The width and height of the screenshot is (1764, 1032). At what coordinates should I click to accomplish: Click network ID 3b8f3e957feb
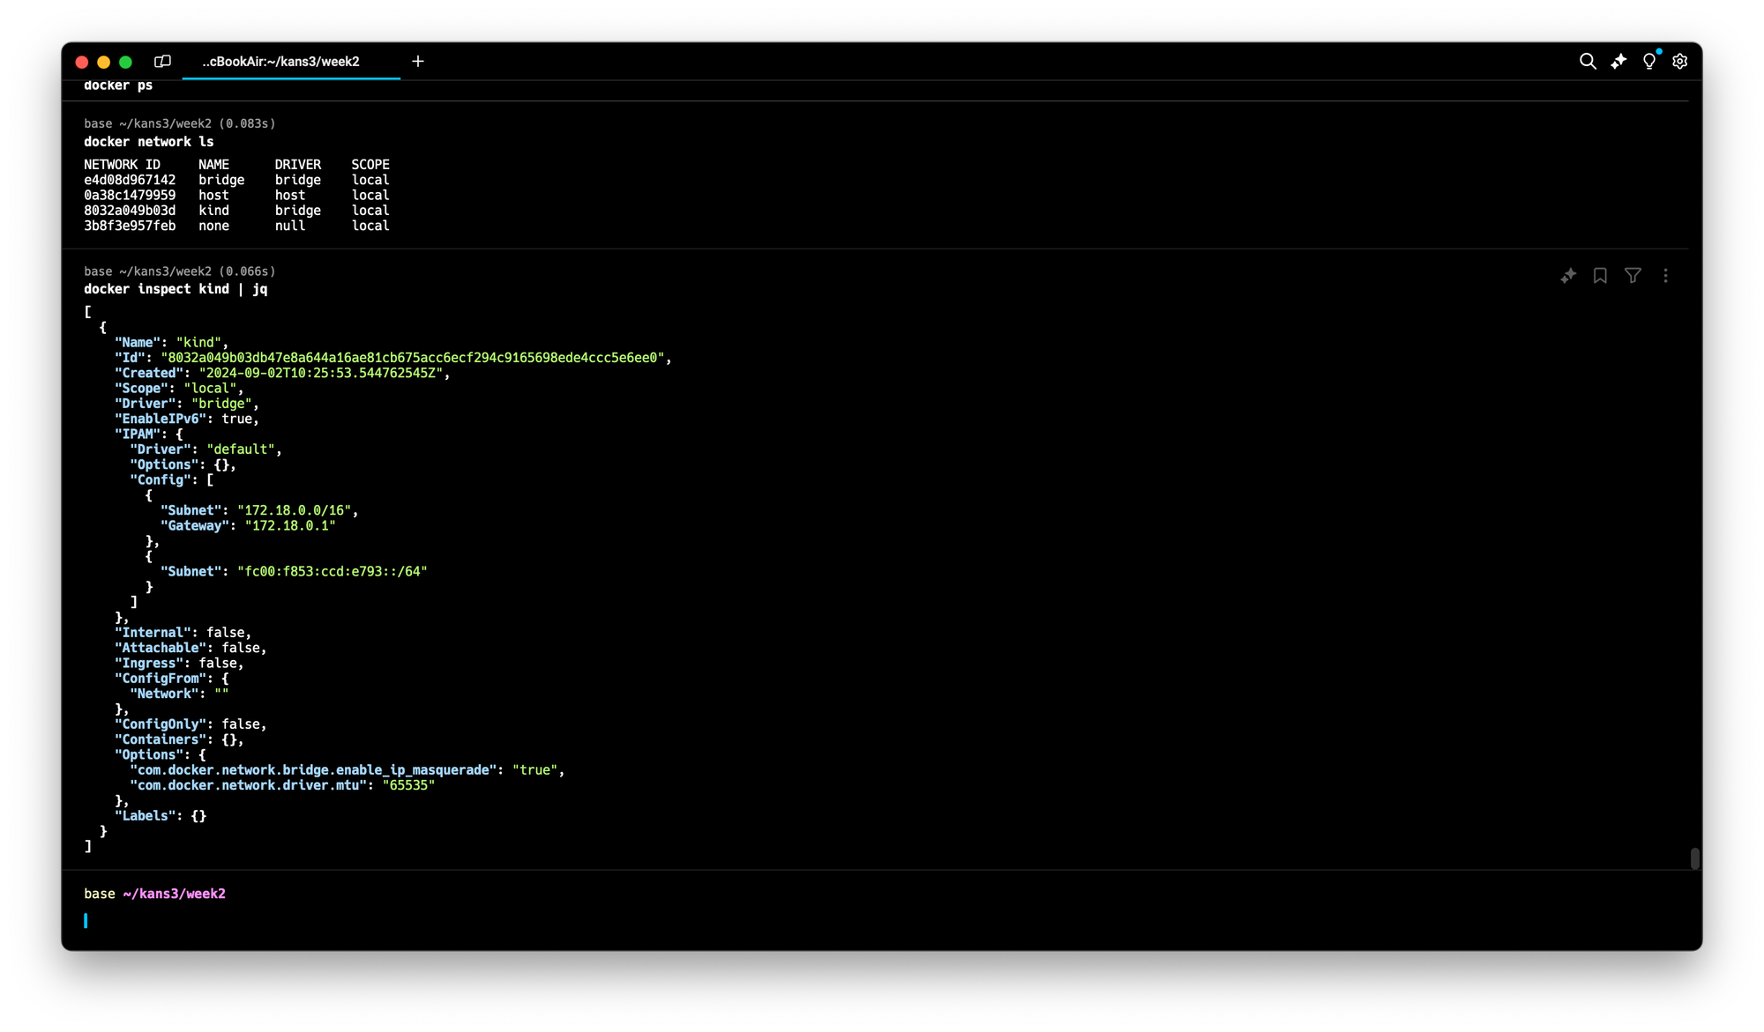(130, 226)
